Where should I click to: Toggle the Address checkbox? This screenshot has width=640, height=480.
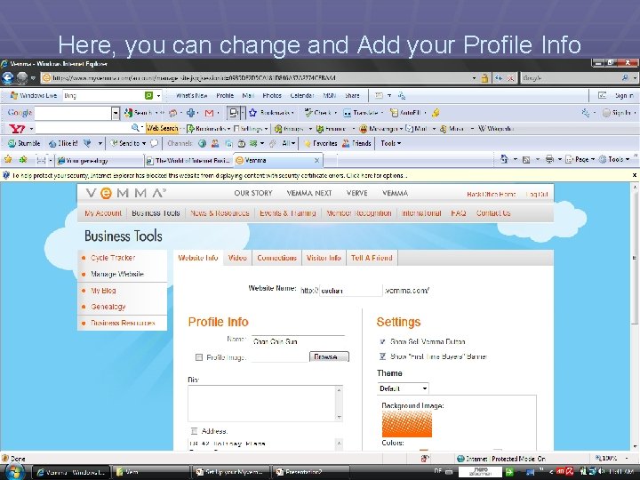(x=194, y=431)
